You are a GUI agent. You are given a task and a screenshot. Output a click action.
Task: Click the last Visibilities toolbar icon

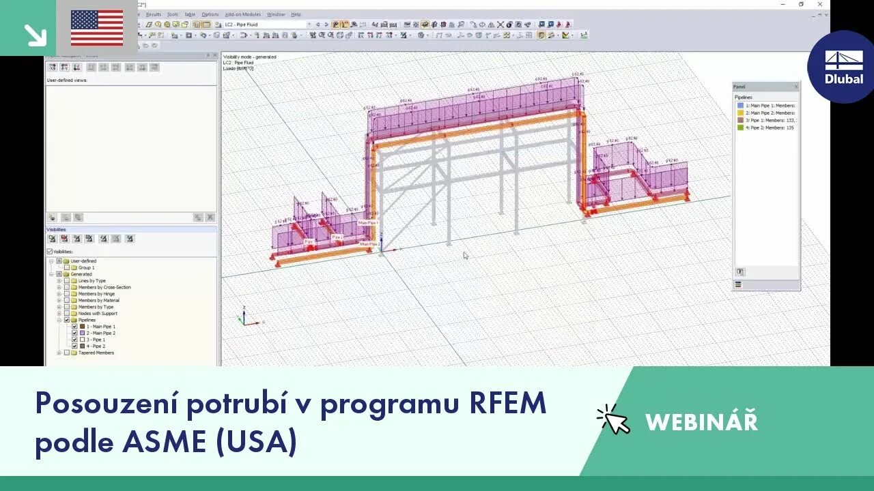pyautogui.click(x=130, y=239)
